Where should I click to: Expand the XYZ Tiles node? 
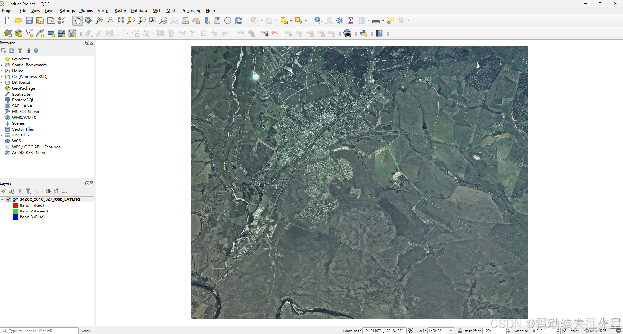click(x=1, y=135)
